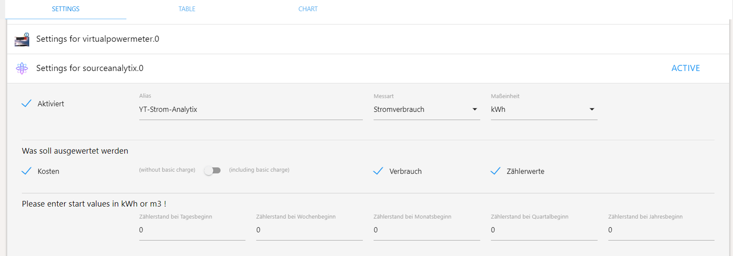Open the CHART tab

coord(308,9)
